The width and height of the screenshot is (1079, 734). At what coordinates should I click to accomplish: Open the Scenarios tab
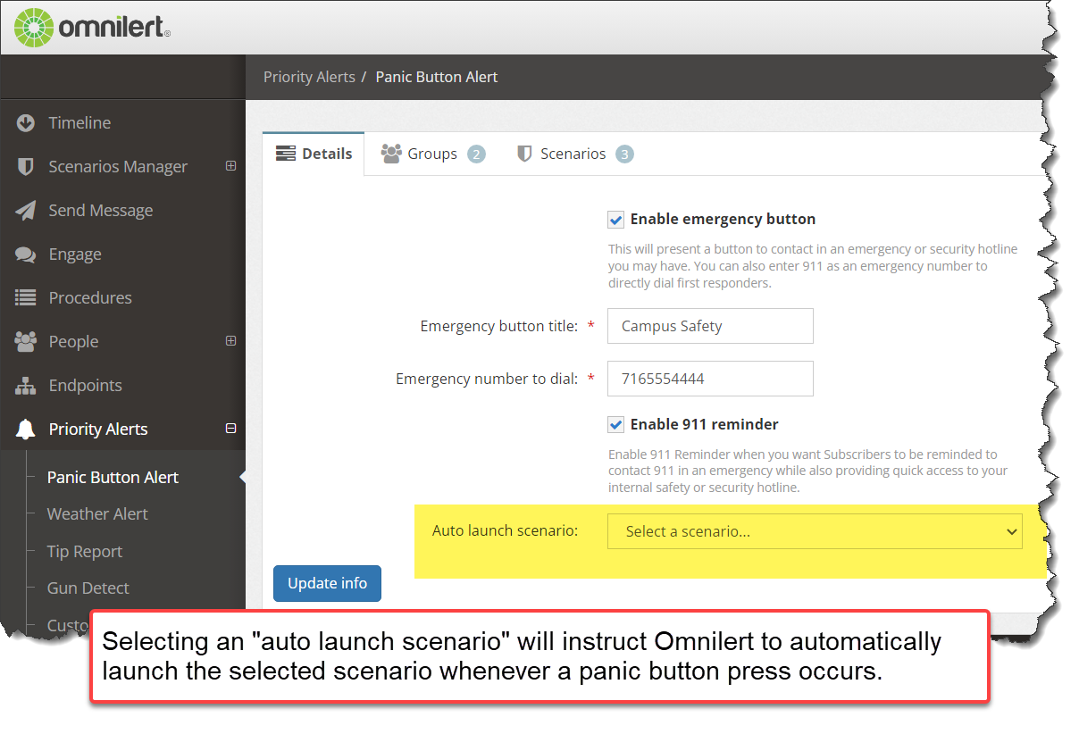click(574, 154)
